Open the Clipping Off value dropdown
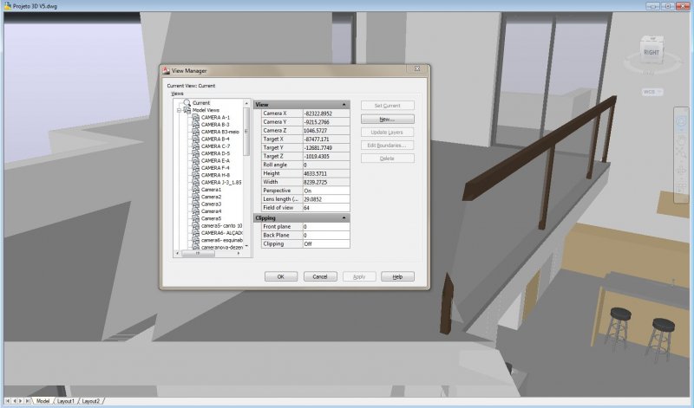Image resolution: width=694 pixels, height=408 pixels. click(x=326, y=243)
